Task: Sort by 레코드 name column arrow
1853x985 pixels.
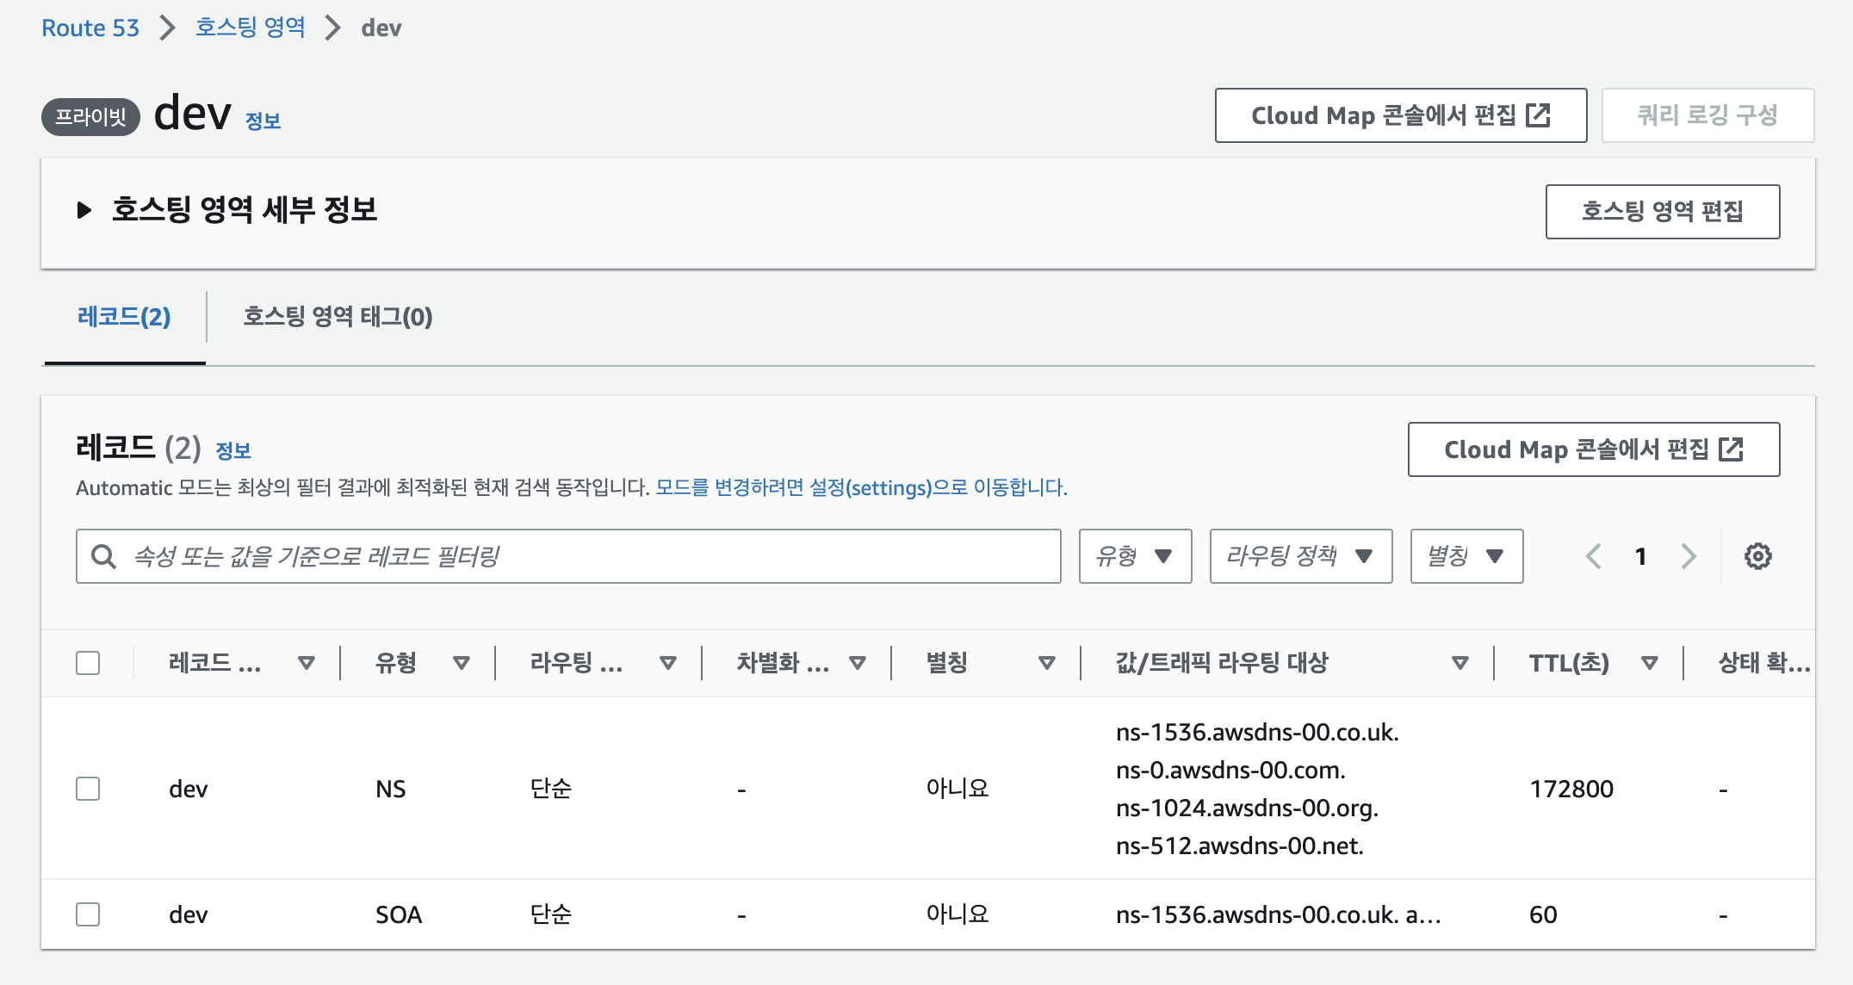Action: (306, 663)
